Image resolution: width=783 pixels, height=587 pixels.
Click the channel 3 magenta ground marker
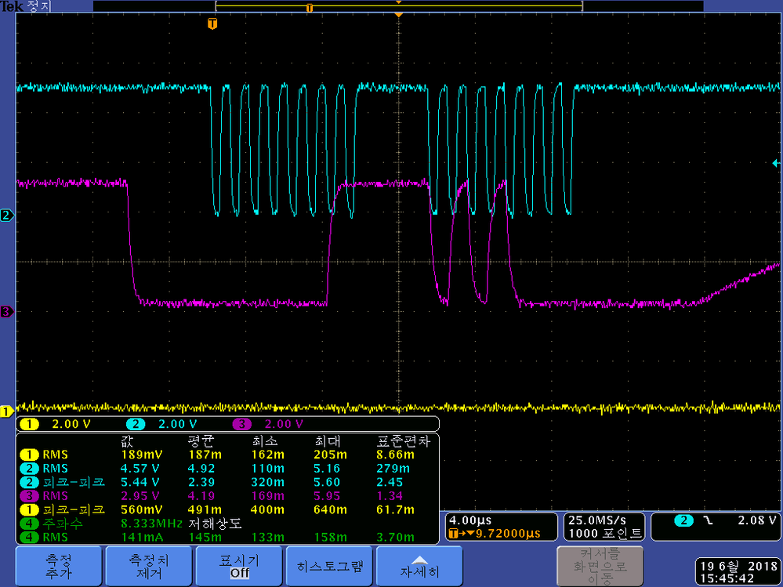tap(5, 312)
